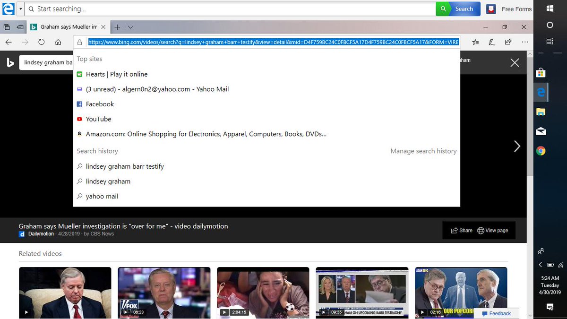Show hidden system tray icons
The image size is (567, 319).
541,265
